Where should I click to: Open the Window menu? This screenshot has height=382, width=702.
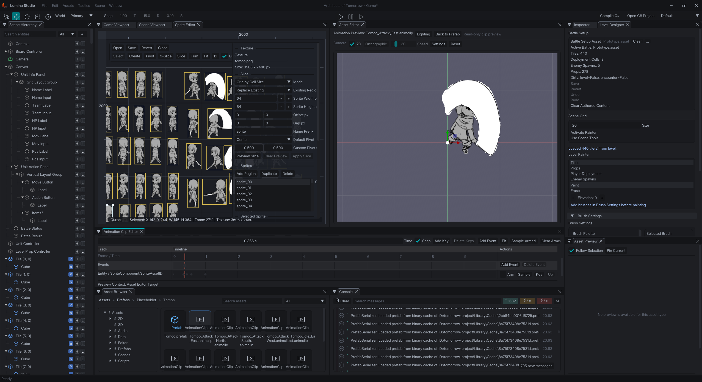point(116,5)
